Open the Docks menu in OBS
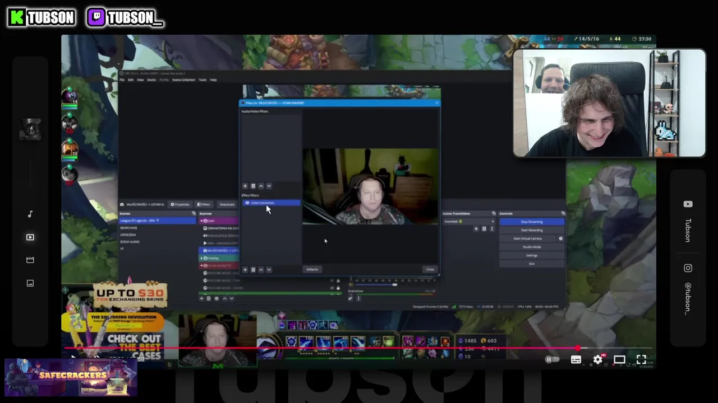Image resolution: width=718 pixels, height=403 pixels. pos(151,79)
